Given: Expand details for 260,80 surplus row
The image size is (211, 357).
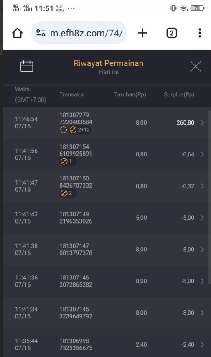Looking at the screenshot, I should (x=202, y=123).
